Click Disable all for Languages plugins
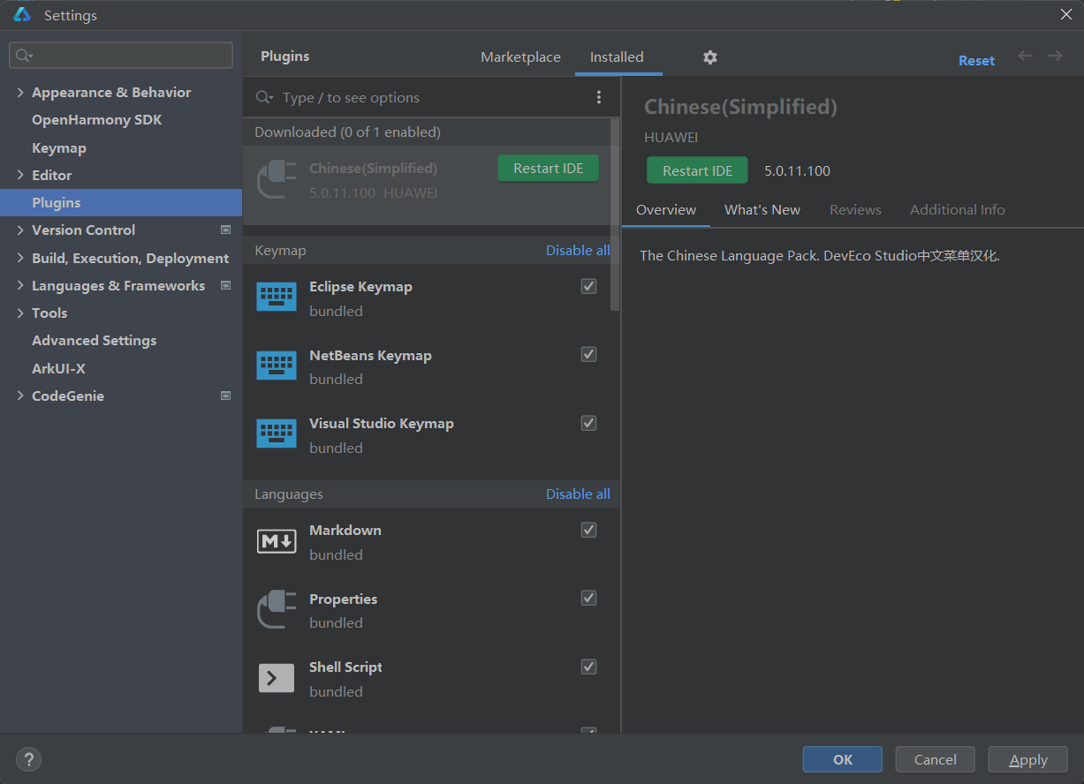The height and width of the screenshot is (784, 1084). [x=578, y=494]
